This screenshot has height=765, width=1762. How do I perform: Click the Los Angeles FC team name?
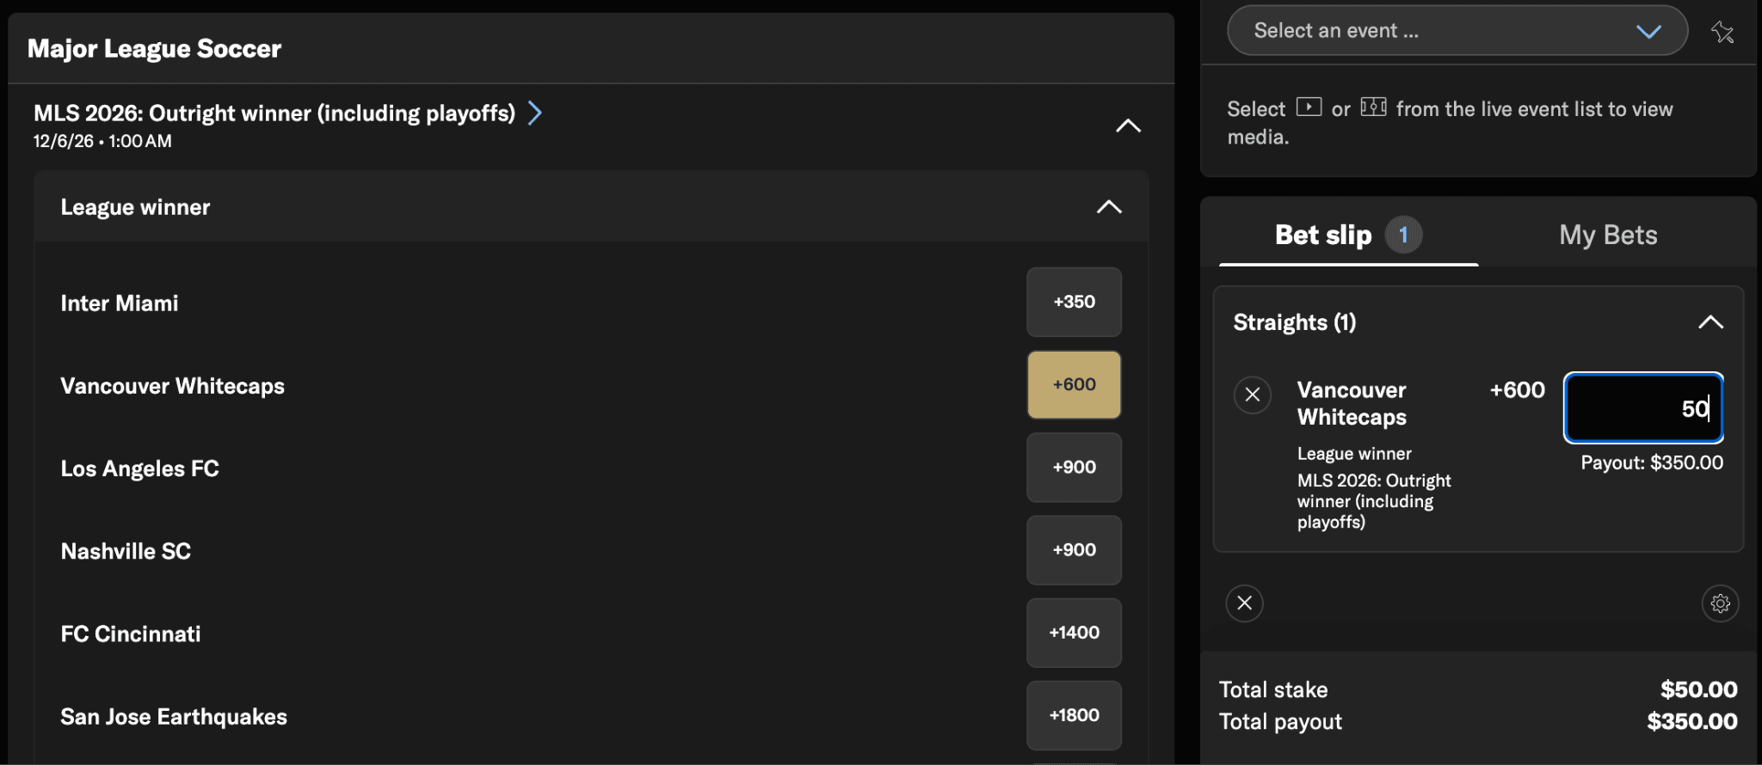(140, 468)
